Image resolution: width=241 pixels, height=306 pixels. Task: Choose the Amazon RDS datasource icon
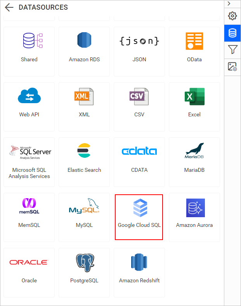[84, 40]
